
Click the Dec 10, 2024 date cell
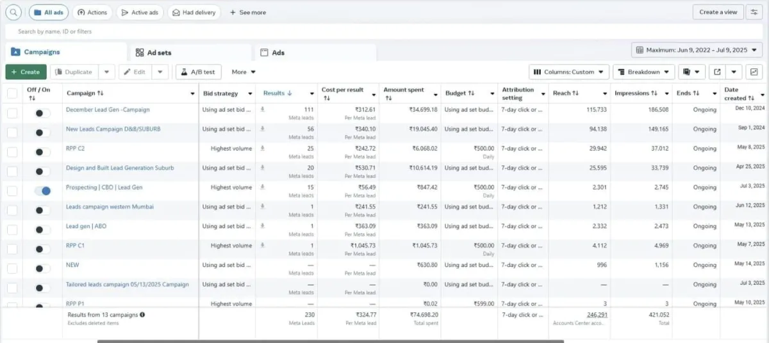pyautogui.click(x=749, y=109)
